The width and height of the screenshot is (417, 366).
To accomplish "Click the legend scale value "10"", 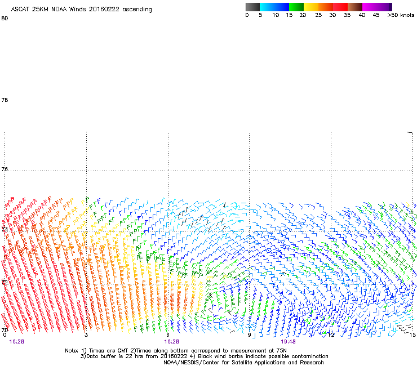I will point(276,15).
